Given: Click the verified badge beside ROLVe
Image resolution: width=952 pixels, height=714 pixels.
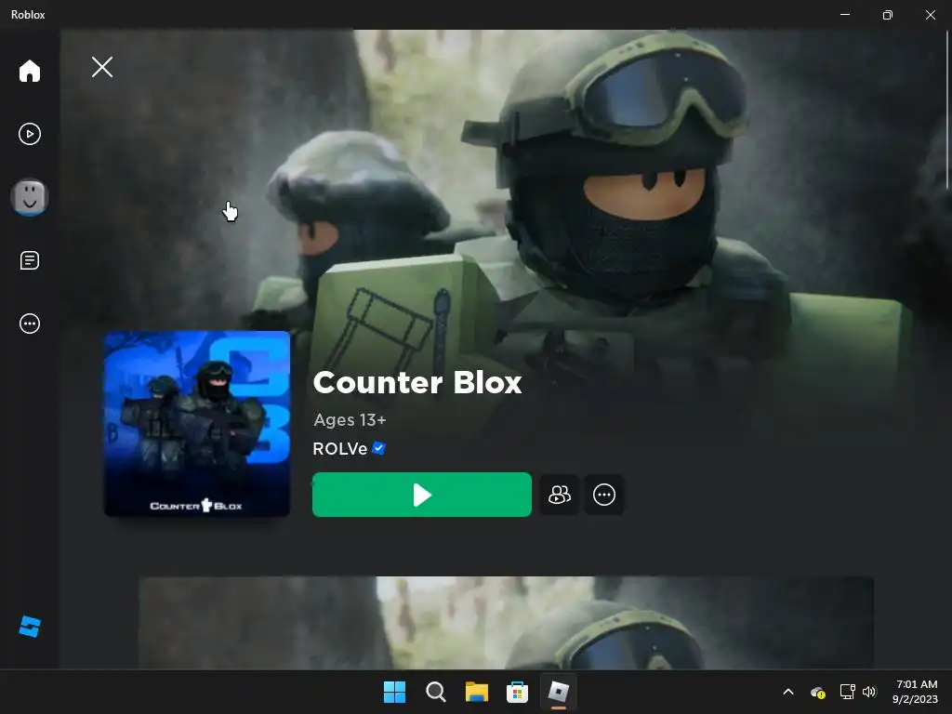Looking at the screenshot, I should pyautogui.click(x=379, y=449).
